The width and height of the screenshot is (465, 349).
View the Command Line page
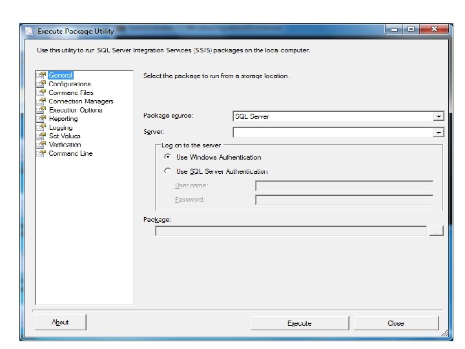[70, 153]
